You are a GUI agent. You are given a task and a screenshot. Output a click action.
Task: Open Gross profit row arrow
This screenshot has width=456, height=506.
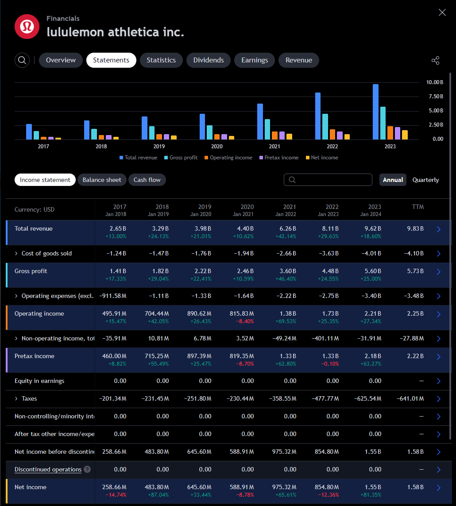(x=439, y=272)
